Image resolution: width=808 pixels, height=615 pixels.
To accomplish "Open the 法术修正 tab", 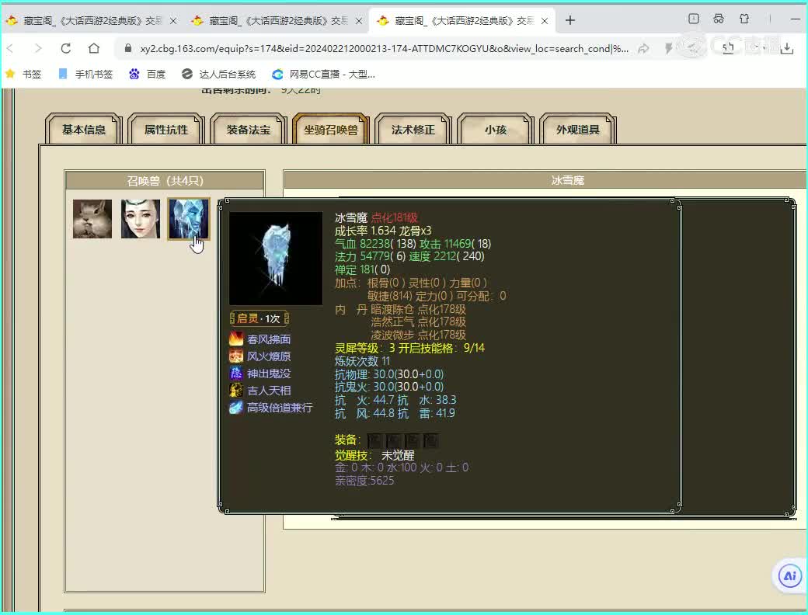I will (x=413, y=129).
